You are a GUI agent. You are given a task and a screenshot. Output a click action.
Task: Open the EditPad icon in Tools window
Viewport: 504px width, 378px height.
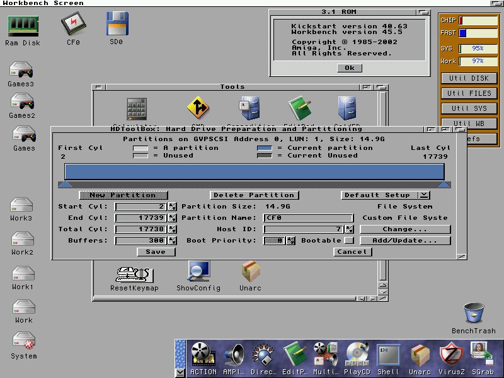(300, 108)
